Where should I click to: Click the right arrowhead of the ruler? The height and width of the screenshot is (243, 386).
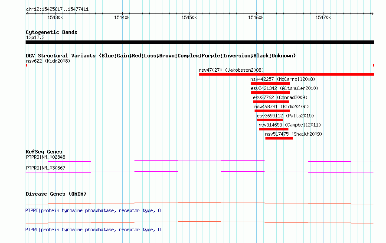click(373, 14)
